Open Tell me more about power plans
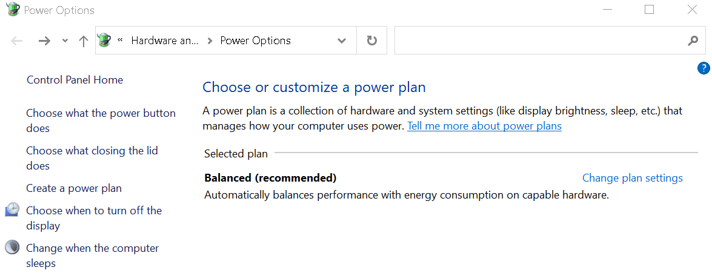Image resolution: width=712 pixels, height=273 pixels. [x=485, y=126]
